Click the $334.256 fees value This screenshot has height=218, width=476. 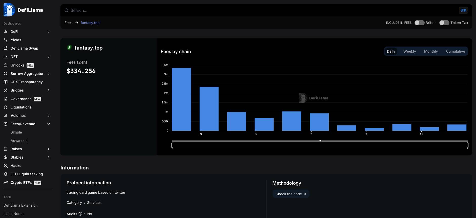[x=81, y=71]
